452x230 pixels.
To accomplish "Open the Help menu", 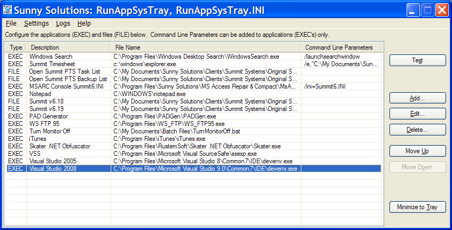I will (84, 23).
